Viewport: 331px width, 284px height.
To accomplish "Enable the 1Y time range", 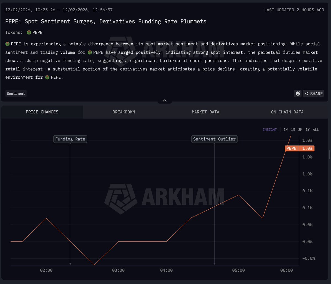I will (x=308, y=129).
